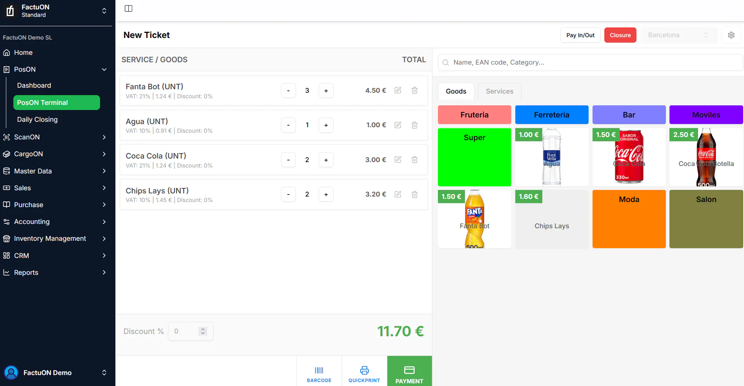
Task: Click the FactuON logo icon
Action: click(x=11, y=11)
